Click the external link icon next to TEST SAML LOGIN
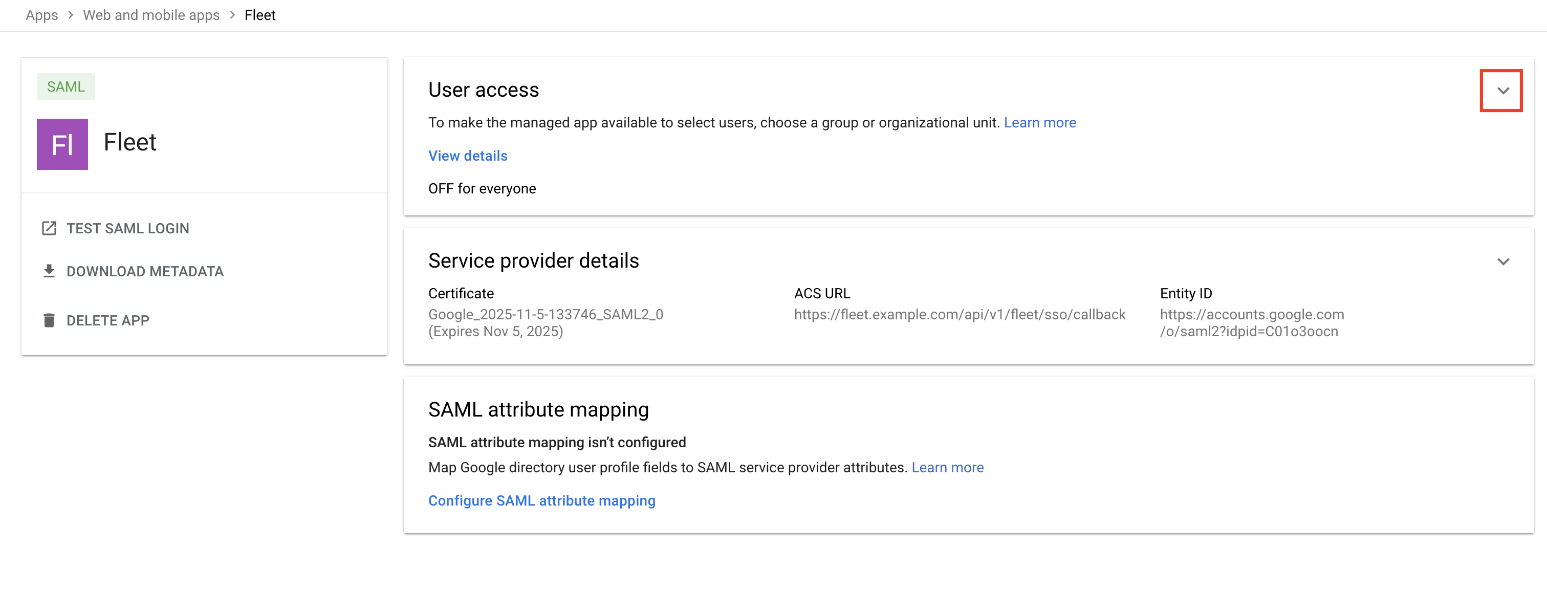The height and width of the screenshot is (590, 1547). tap(48, 228)
